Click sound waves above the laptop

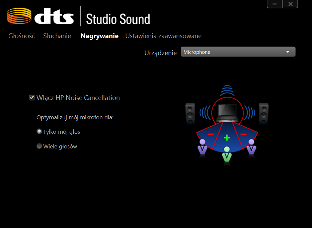click(x=227, y=91)
